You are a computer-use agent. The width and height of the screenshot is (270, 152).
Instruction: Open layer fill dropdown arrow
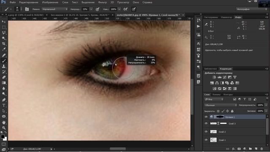266,111
